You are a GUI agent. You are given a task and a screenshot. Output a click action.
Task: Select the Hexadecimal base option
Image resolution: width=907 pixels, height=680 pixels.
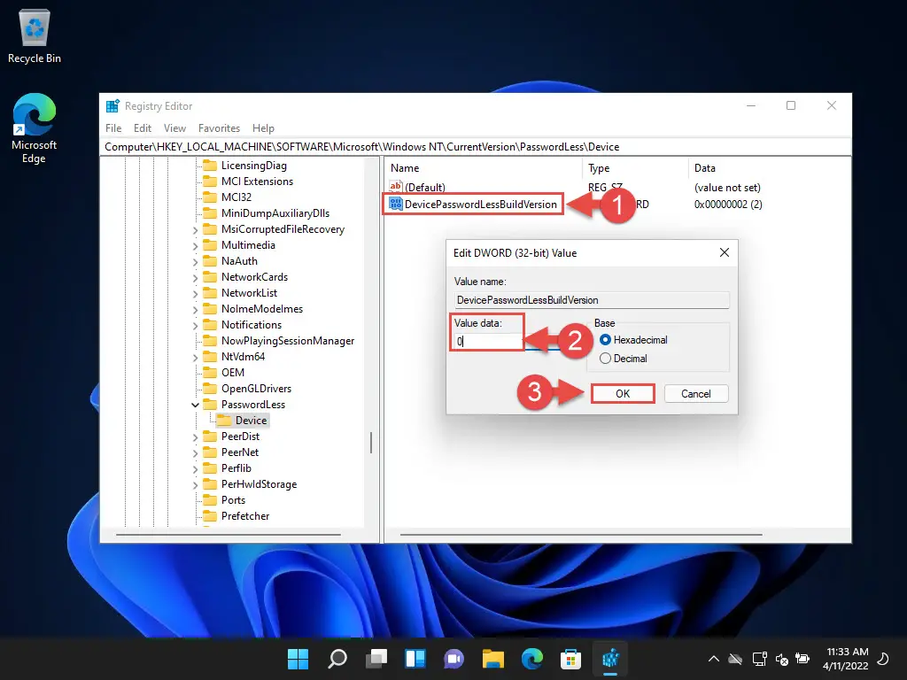coord(606,340)
